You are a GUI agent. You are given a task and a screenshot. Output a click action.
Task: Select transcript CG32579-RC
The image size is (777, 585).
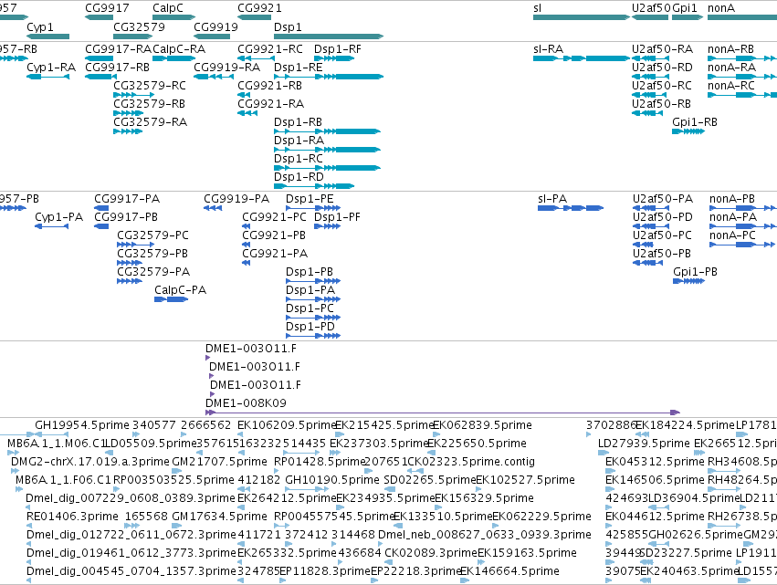(134, 95)
